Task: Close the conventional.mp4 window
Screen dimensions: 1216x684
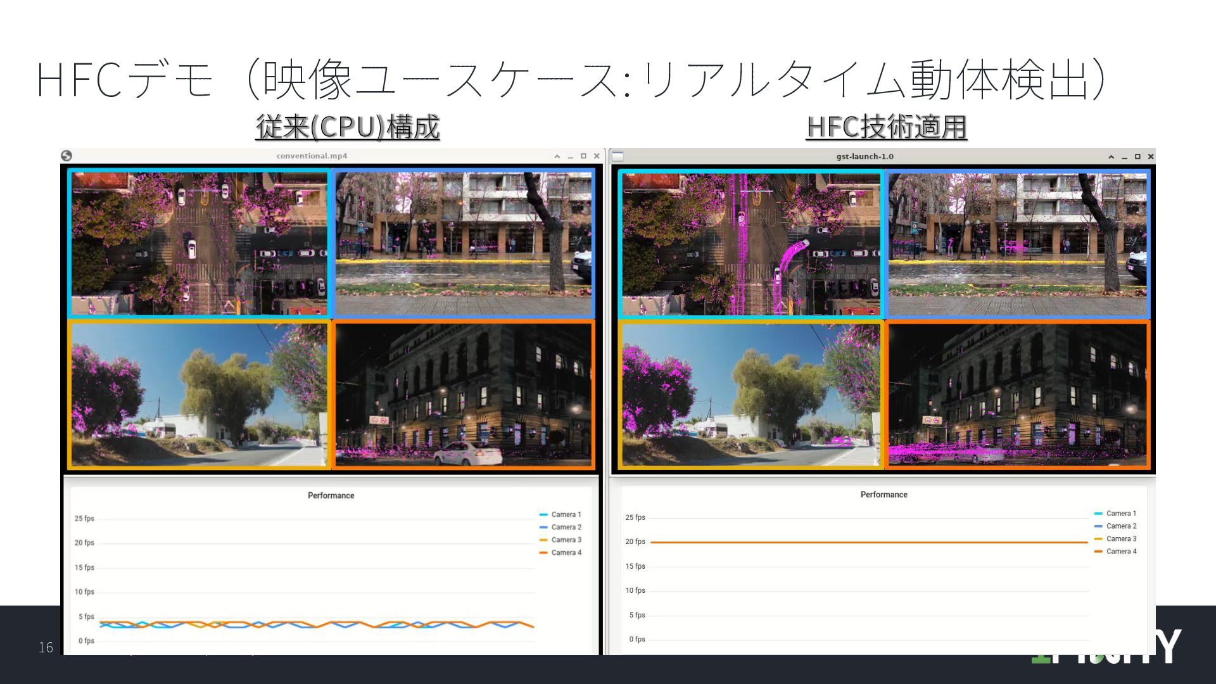Action: tap(597, 156)
